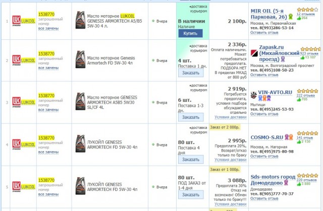Open canister thumbnail in Sds-motors row
The width and height of the screenshot is (323, 211).
[x=80, y=186]
